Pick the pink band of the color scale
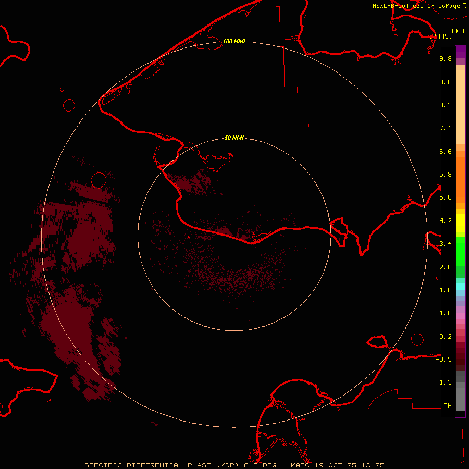 pyautogui.click(x=460, y=316)
